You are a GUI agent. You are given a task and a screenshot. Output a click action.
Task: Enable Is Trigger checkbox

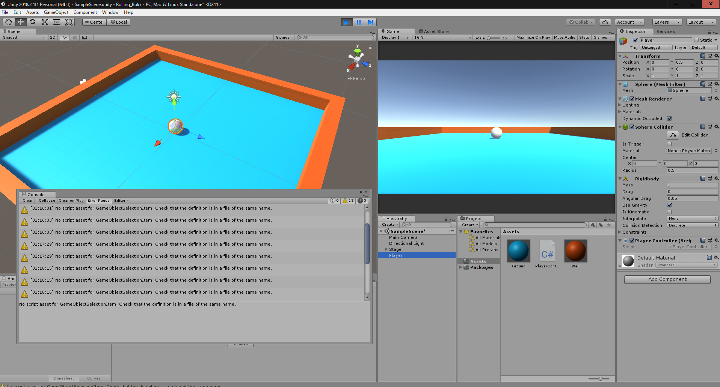coord(669,144)
